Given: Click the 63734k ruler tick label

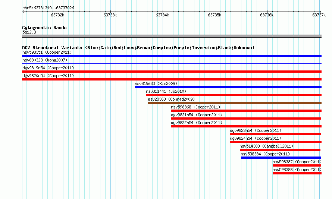Looking at the screenshot, I should click(x=162, y=15).
